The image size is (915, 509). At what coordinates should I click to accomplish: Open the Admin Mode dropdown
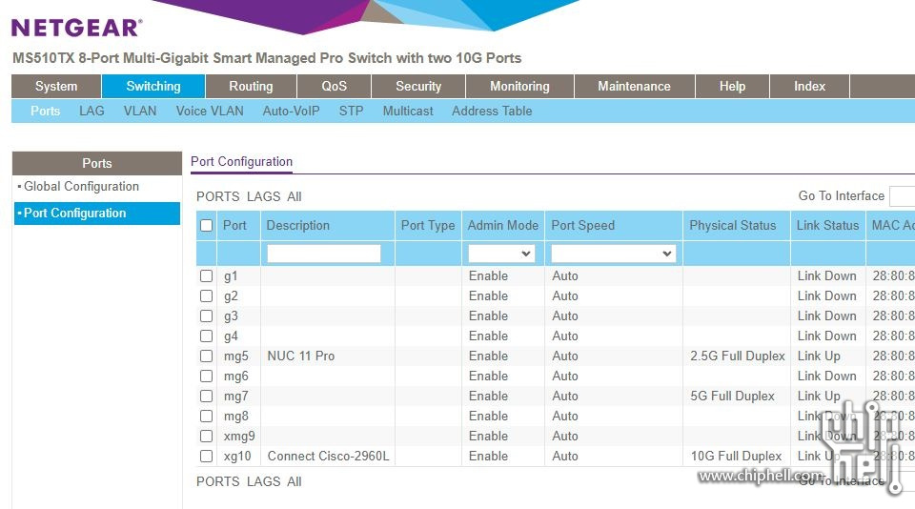tap(501, 254)
